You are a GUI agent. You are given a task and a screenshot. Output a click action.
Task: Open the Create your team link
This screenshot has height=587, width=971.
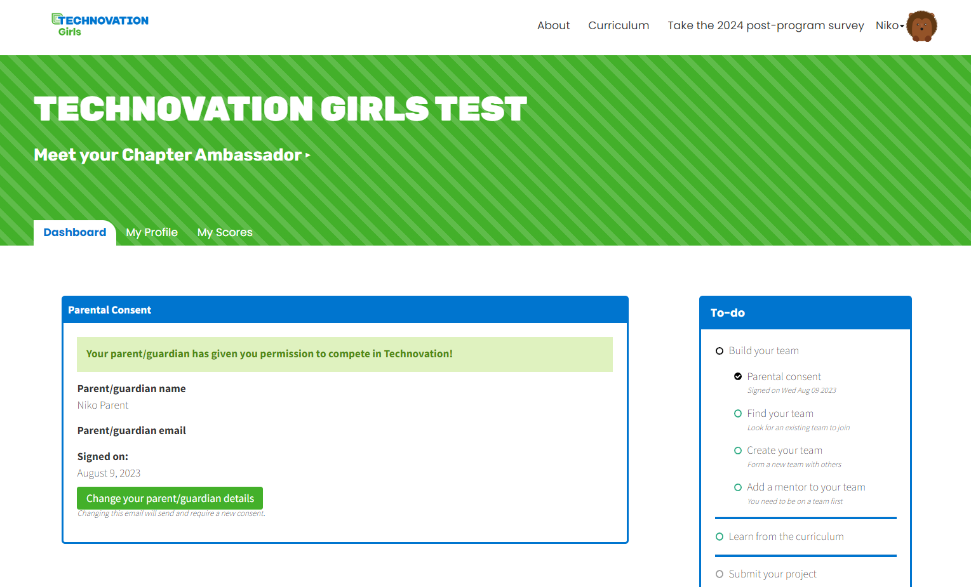coord(784,450)
